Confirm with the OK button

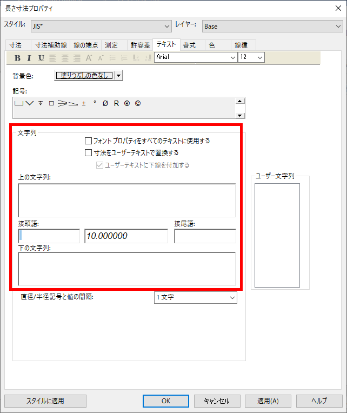166,401
